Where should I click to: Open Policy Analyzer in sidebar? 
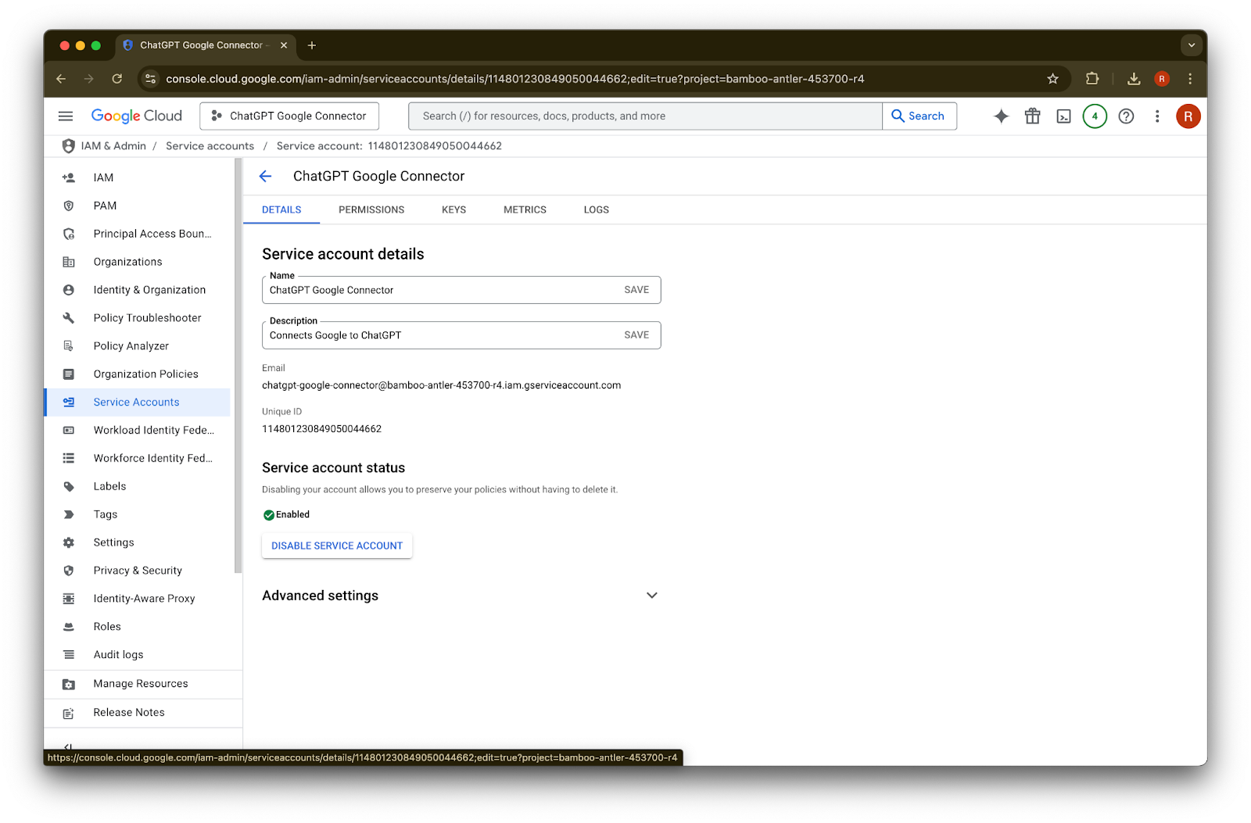click(138, 346)
